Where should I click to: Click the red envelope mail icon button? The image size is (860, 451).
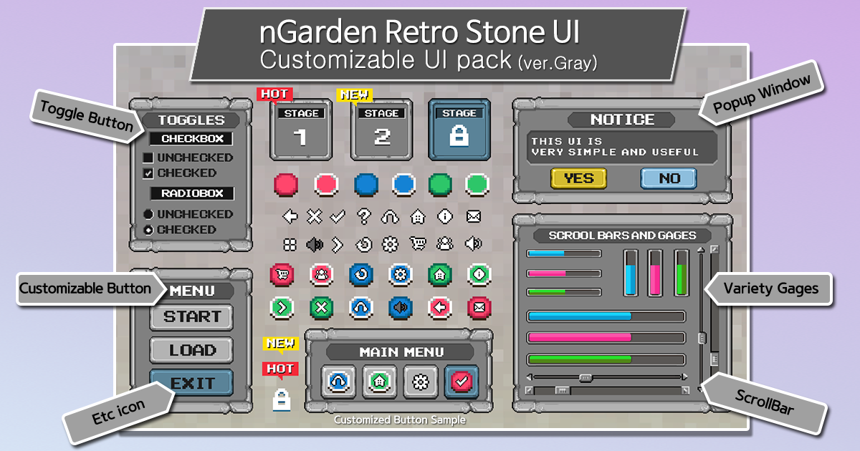click(479, 309)
